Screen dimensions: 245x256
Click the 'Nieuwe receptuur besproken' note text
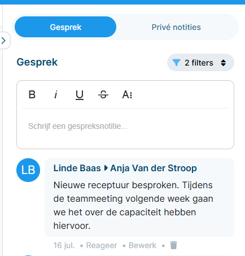click(x=133, y=205)
